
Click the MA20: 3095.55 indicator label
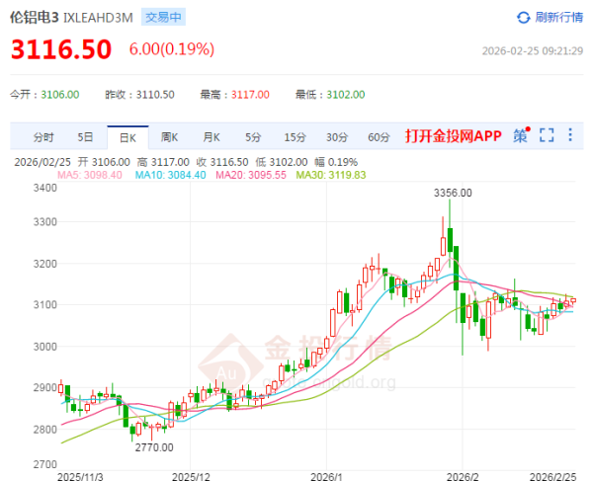coord(251,175)
